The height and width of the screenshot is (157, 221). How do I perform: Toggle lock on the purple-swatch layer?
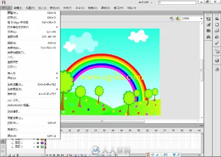pyautogui.click(x=38, y=143)
